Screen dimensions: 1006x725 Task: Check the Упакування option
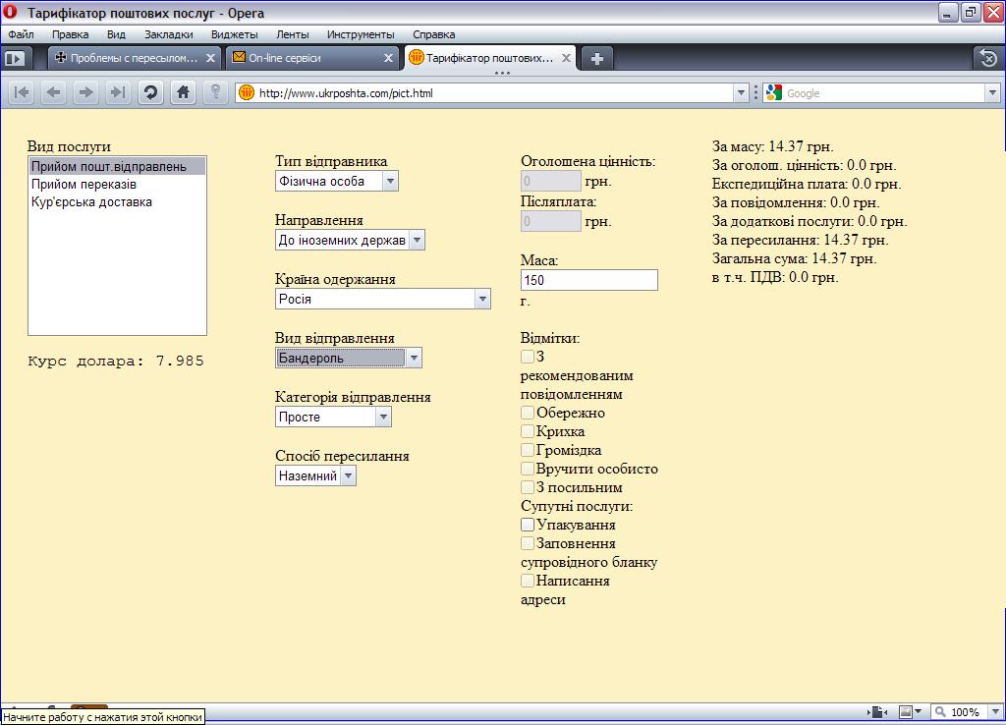(x=529, y=525)
